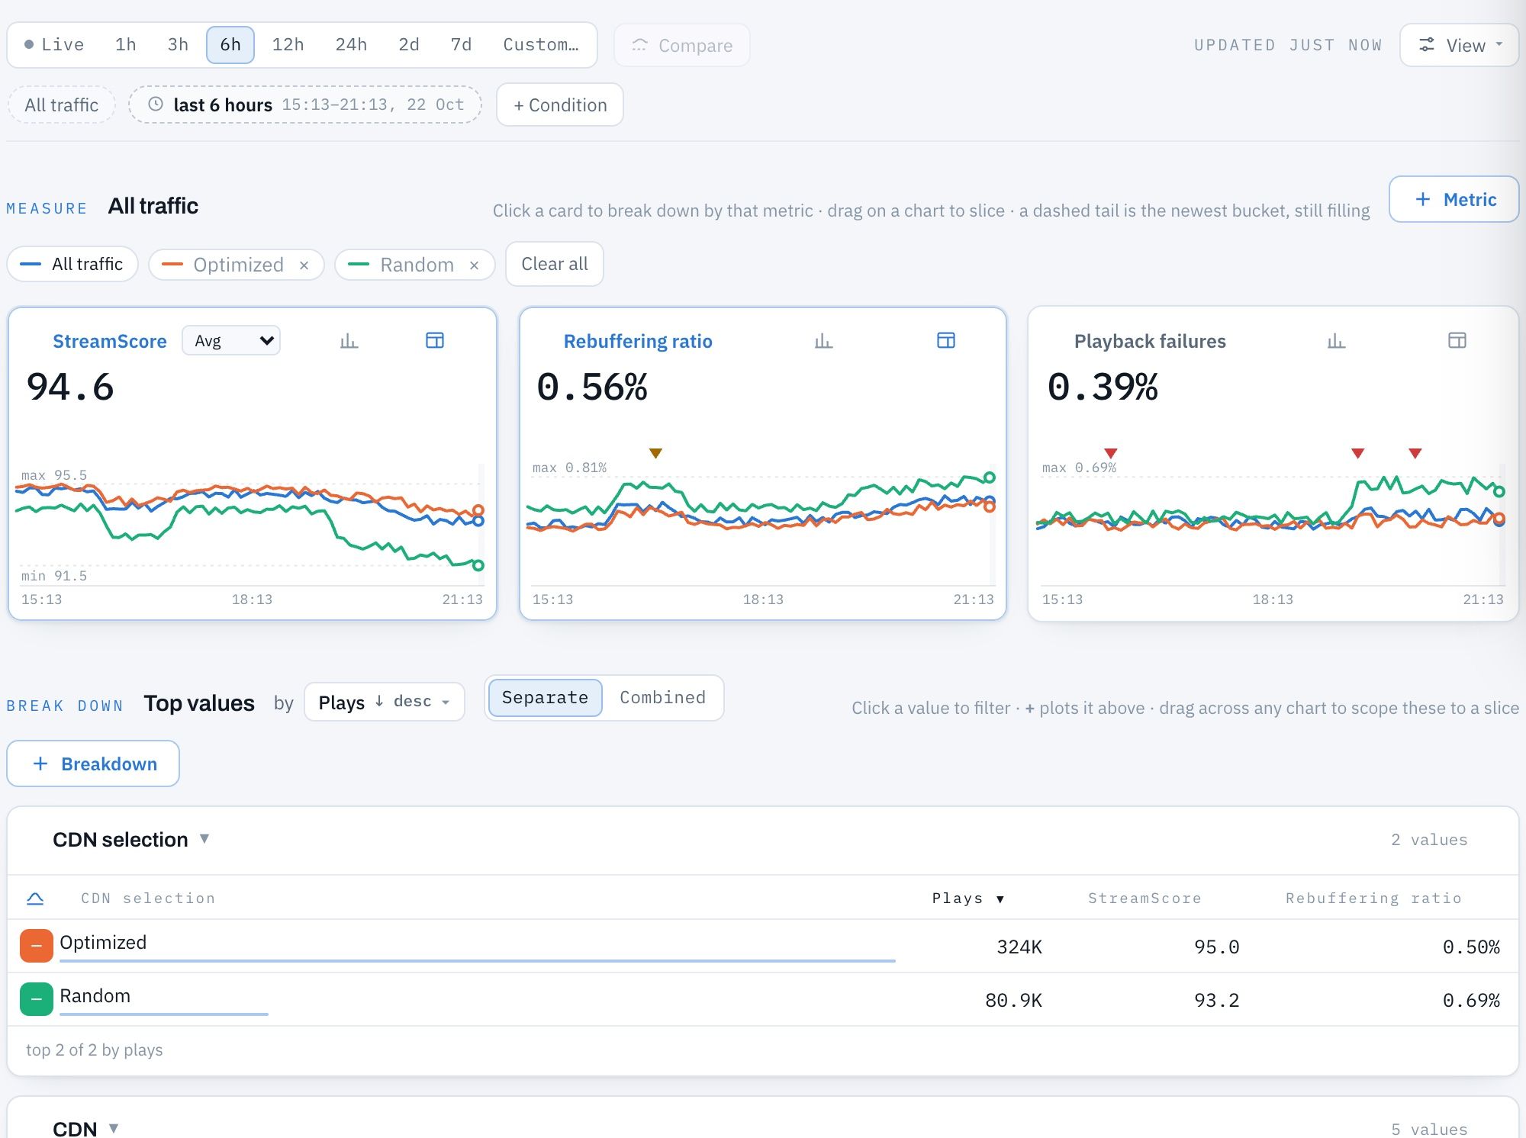Click table layout icon on Playback failures card
This screenshot has height=1138, width=1526.
pyautogui.click(x=1457, y=341)
